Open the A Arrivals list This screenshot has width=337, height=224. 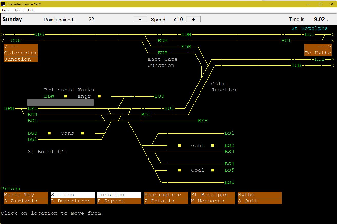(x=26, y=201)
